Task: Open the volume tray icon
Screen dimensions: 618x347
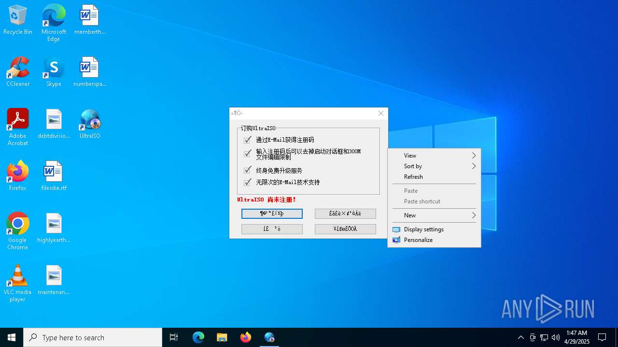Action: (556, 337)
